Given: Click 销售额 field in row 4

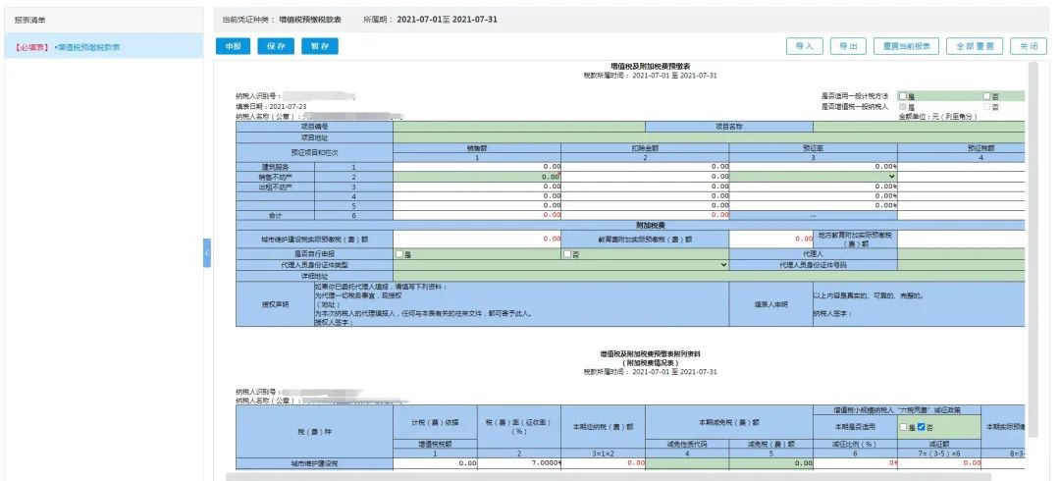Looking at the screenshot, I should [x=477, y=195].
